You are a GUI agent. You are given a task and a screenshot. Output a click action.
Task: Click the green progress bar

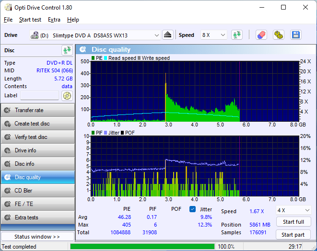click(x=142, y=247)
